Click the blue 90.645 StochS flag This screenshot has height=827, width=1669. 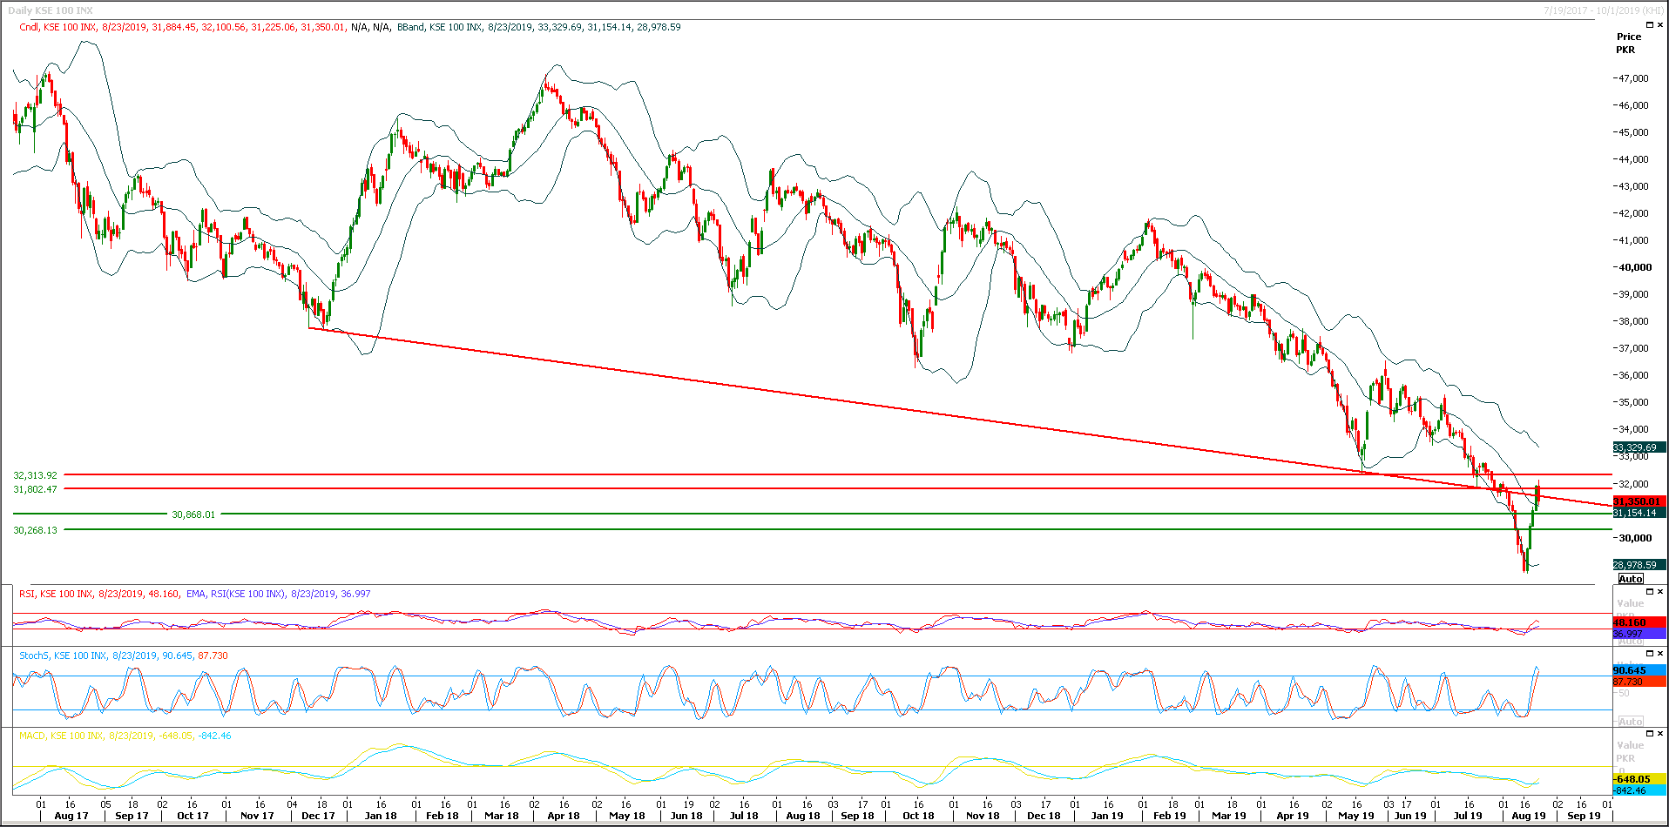click(x=1631, y=670)
